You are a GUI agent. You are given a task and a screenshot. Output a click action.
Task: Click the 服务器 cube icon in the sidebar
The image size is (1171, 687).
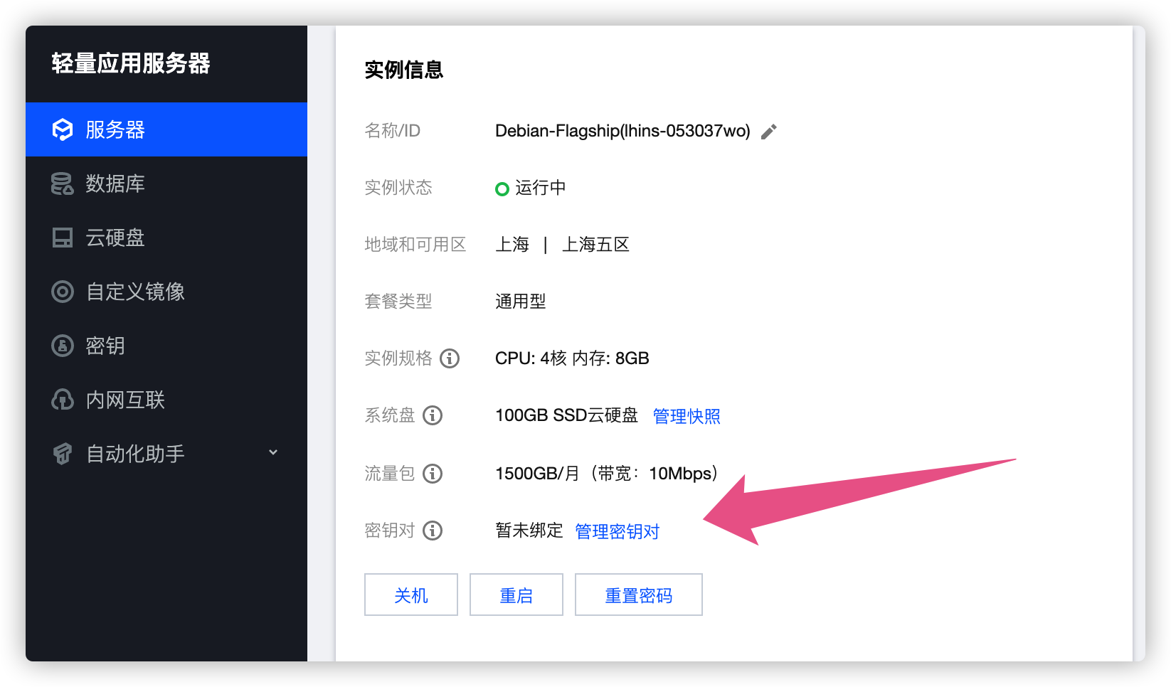[x=63, y=129]
